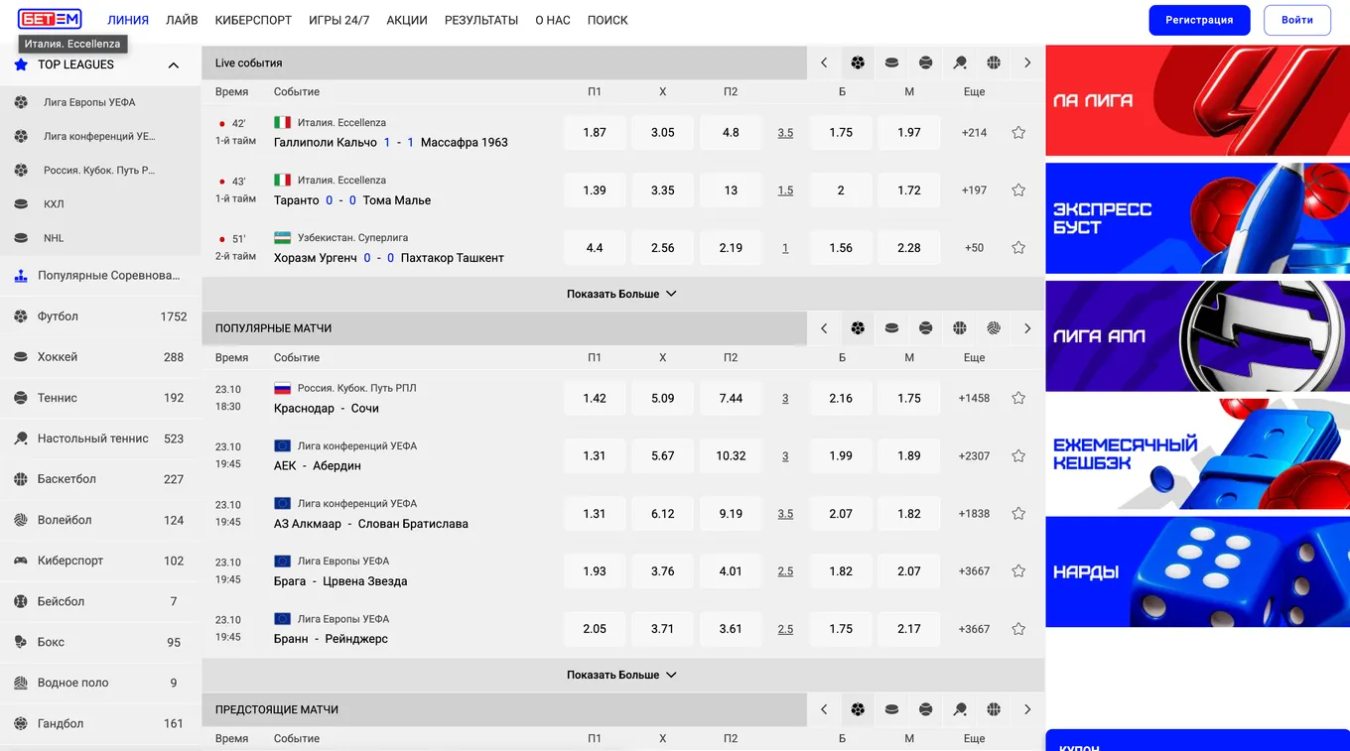Open Настольный теннис in the sidebar
1350x751 pixels.
pos(99,438)
